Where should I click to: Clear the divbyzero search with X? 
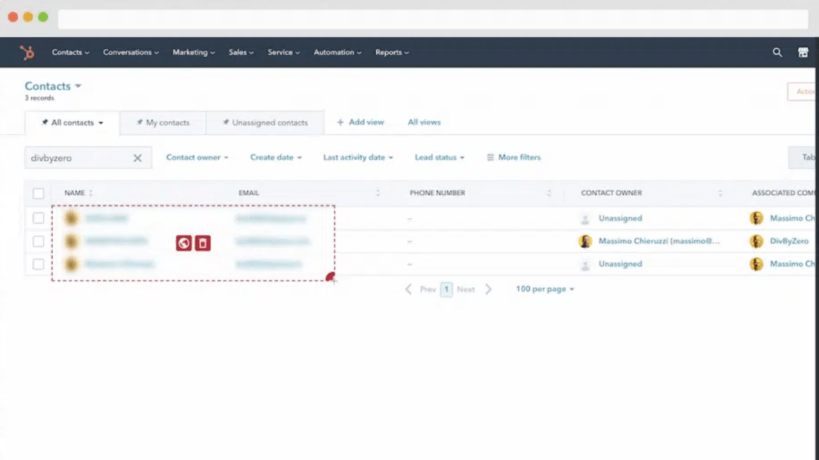click(137, 158)
